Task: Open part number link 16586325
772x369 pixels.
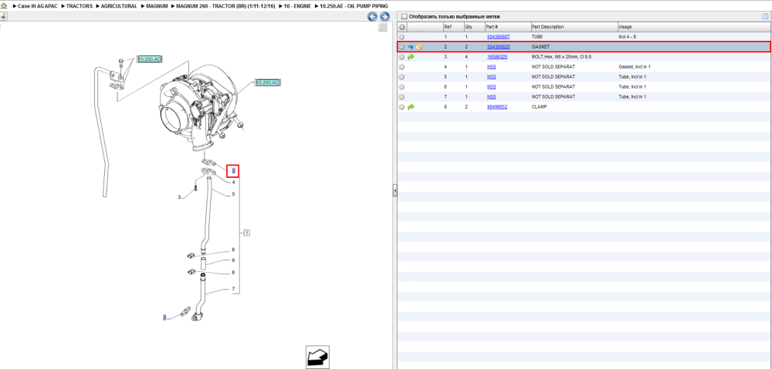Action: (496, 57)
